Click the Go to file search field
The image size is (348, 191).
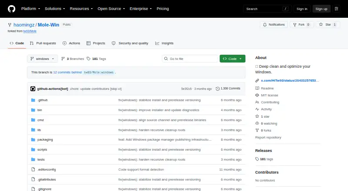pos(190,59)
